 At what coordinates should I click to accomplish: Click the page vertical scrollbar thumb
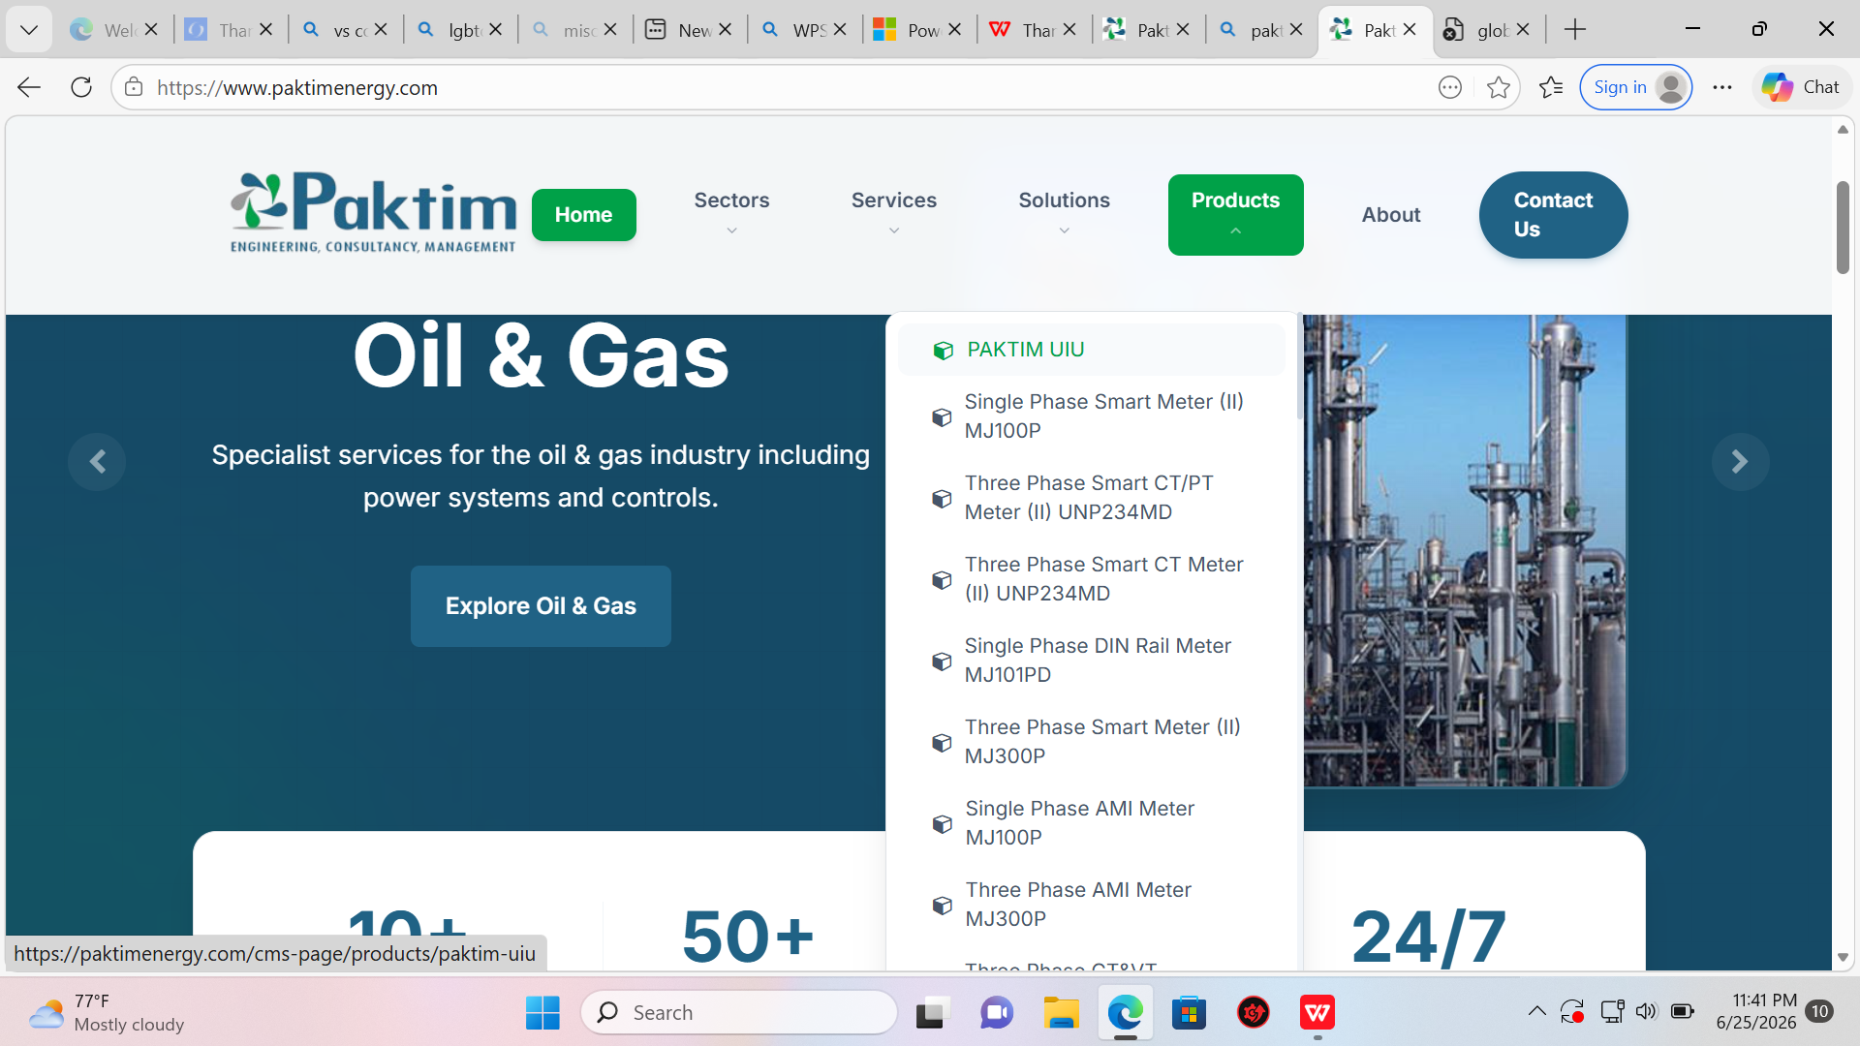tap(1843, 227)
